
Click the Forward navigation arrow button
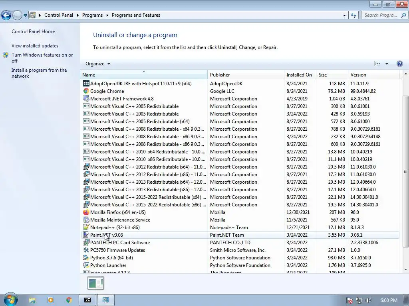pos(17,16)
